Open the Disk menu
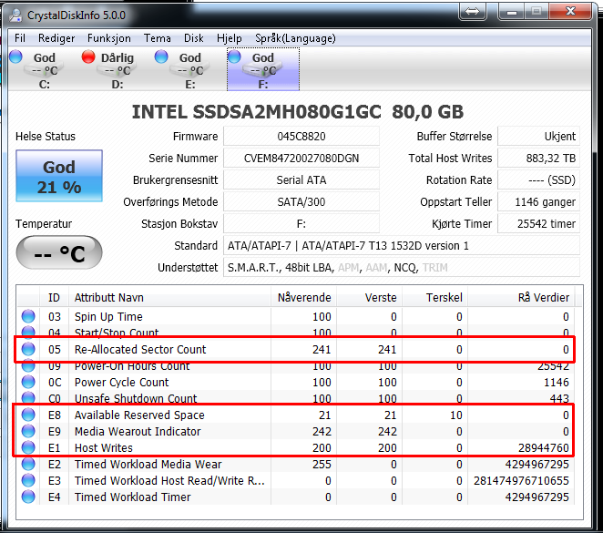603x533 pixels. click(x=193, y=38)
